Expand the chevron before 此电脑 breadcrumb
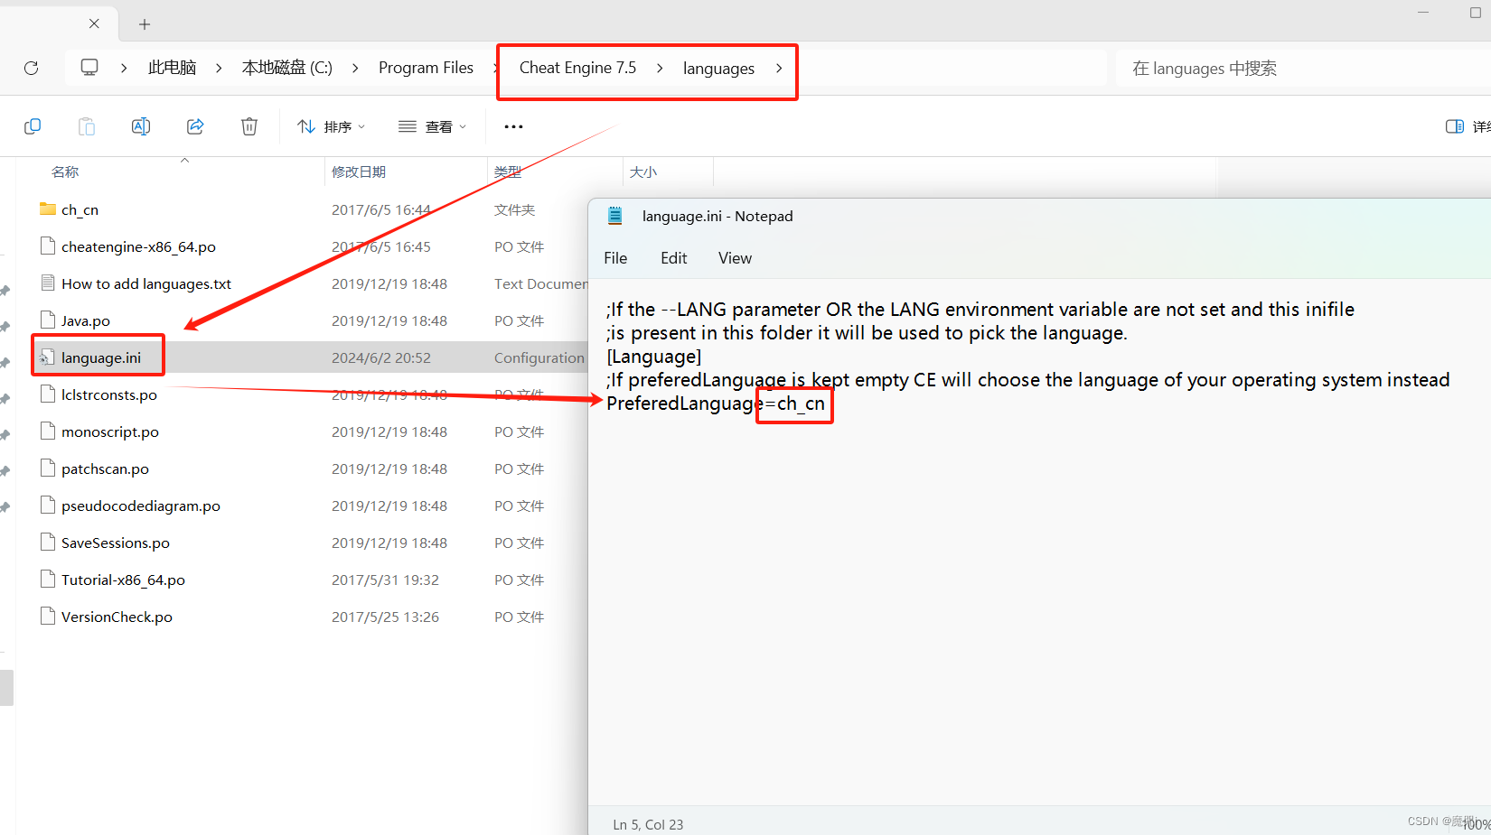 point(124,68)
